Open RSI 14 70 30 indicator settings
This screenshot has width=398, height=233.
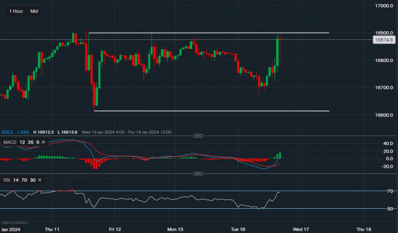19,180
